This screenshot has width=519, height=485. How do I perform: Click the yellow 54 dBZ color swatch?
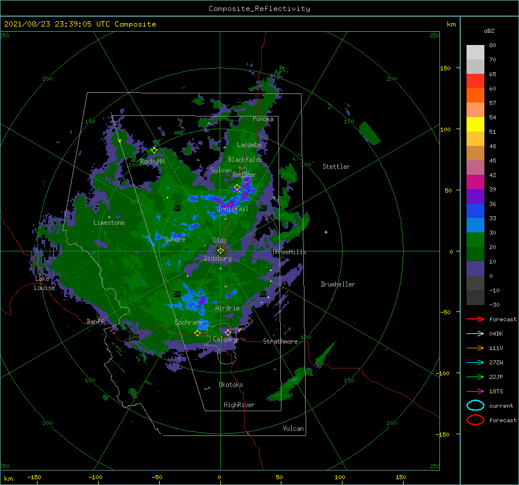coord(475,124)
